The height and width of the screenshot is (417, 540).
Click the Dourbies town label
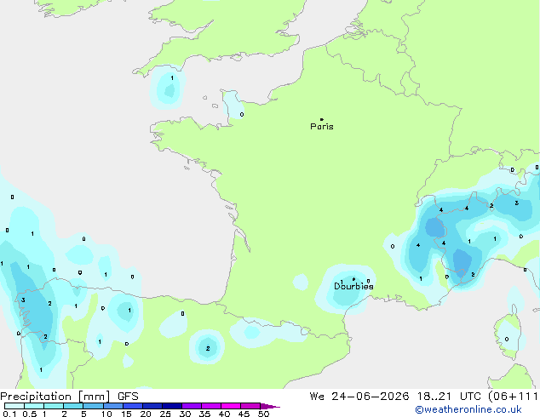353,286
